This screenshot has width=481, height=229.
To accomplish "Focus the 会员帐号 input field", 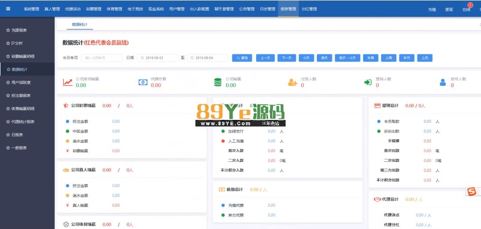I will [x=102, y=58].
